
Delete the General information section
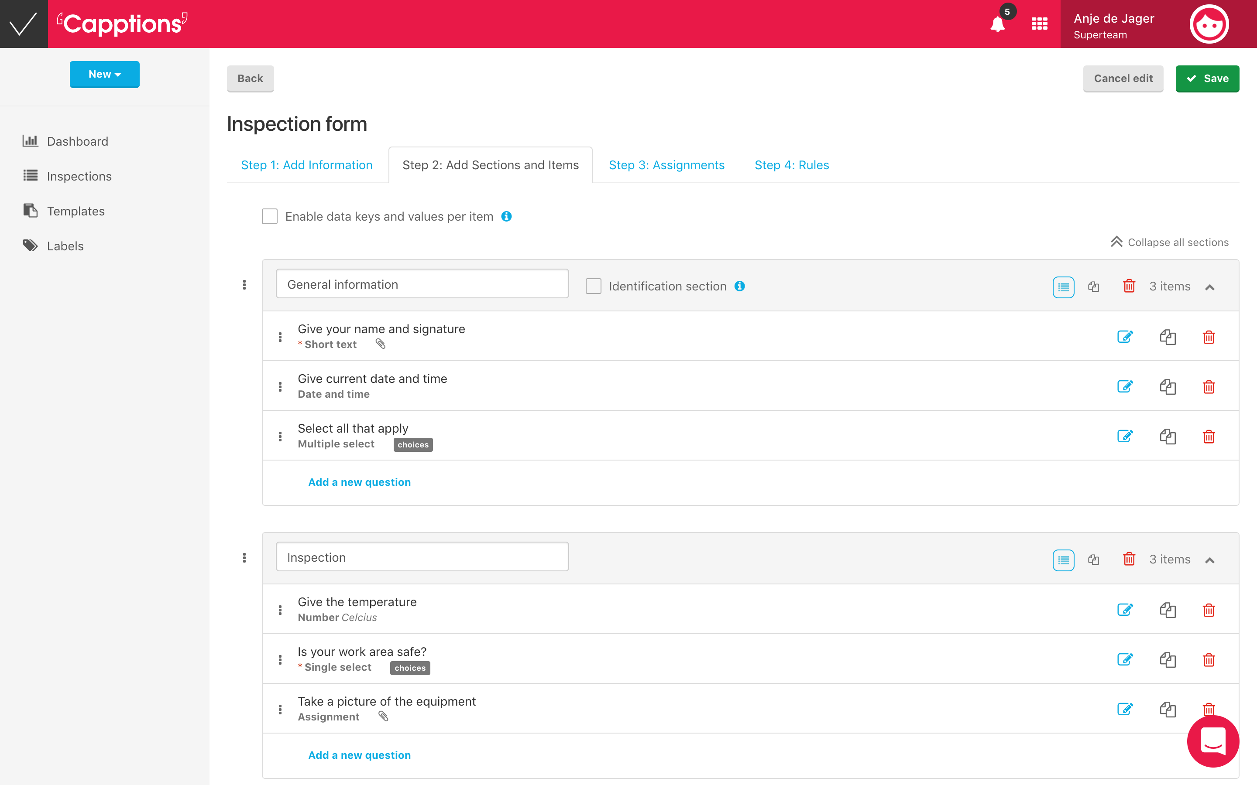point(1129,286)
